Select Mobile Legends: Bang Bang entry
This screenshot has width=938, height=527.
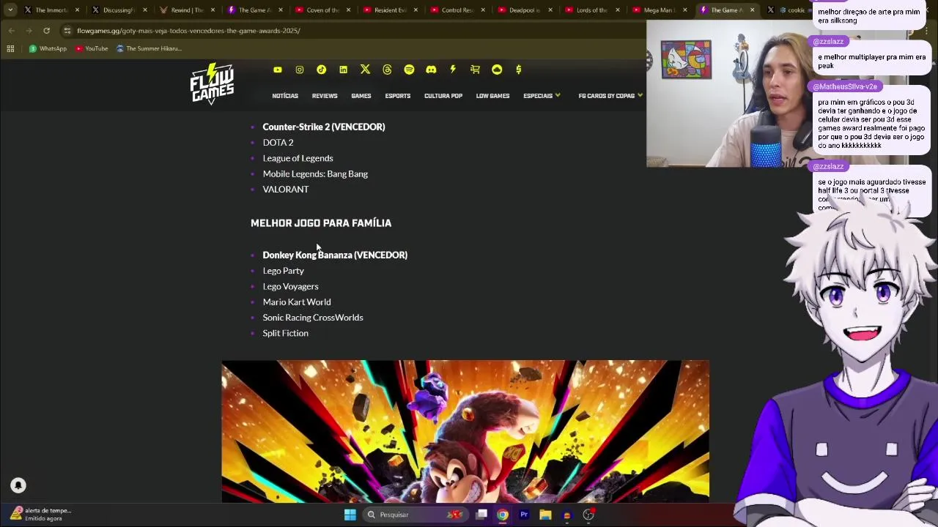[315, 173]
